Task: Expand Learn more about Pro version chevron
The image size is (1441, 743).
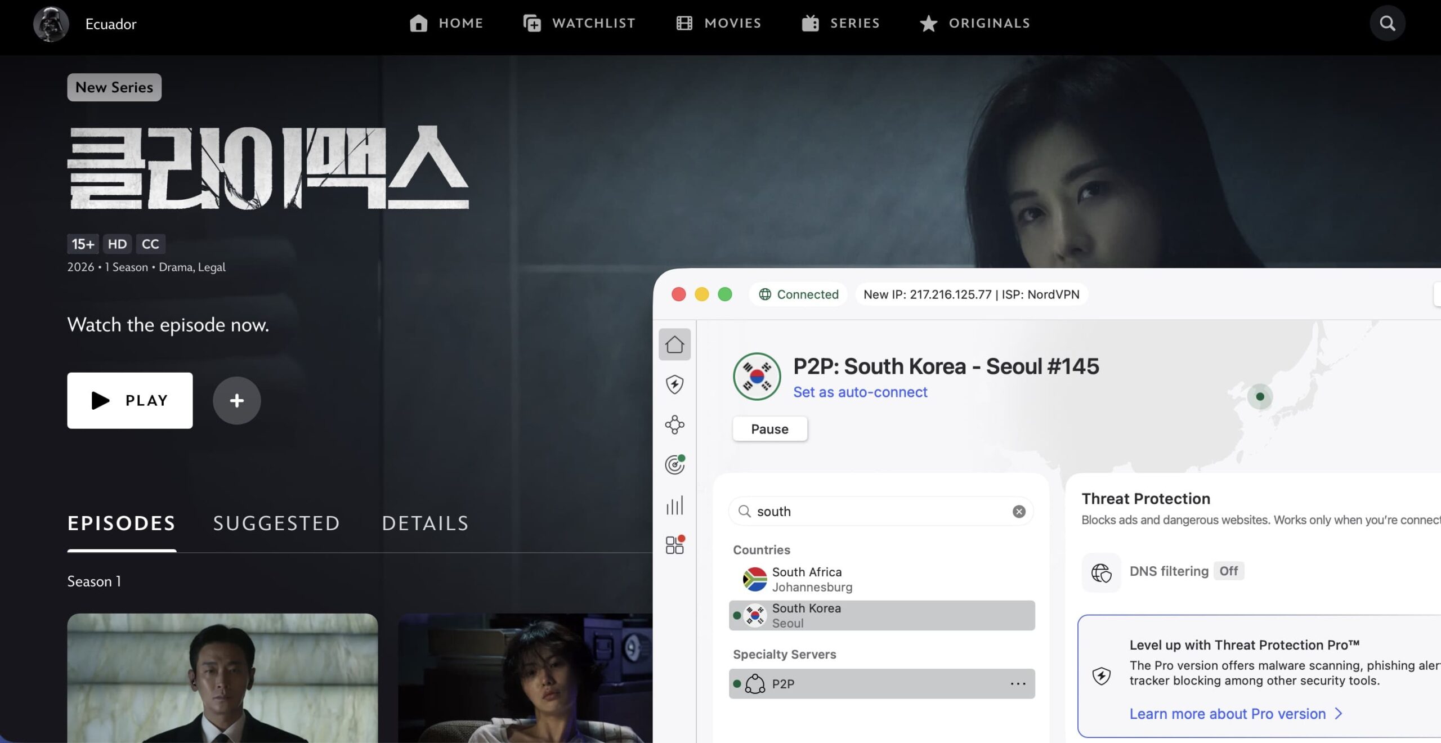Action: pos(1339,714)
